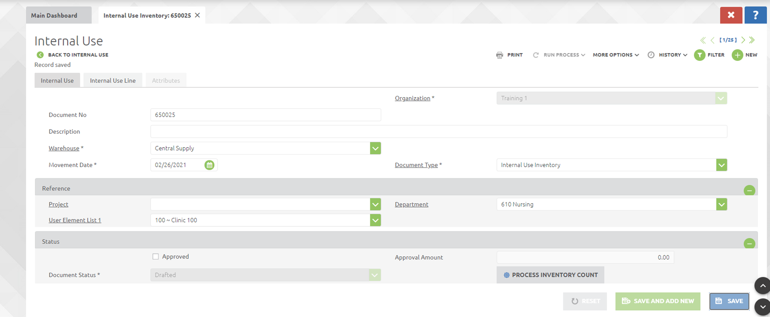Toggle the Approved checkbox
This screenshot has width=770, height=317.
click(156, 257)
